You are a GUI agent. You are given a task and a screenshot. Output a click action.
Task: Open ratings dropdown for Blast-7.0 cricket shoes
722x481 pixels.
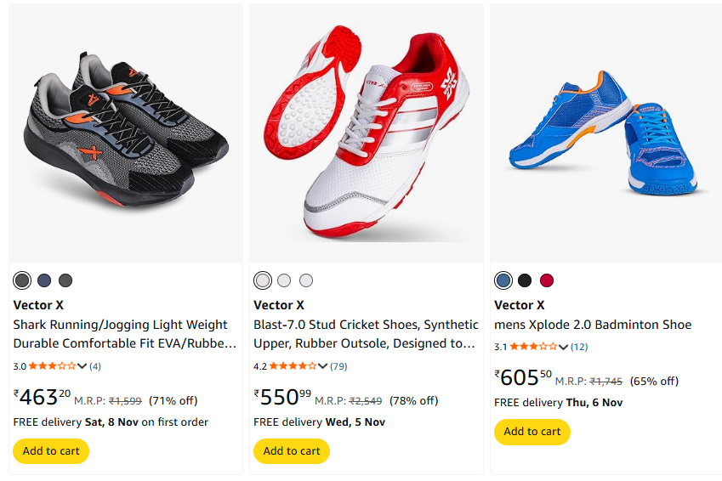point(323,366)
